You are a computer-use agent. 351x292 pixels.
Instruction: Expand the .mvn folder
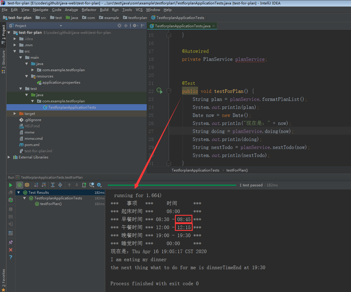15,45
